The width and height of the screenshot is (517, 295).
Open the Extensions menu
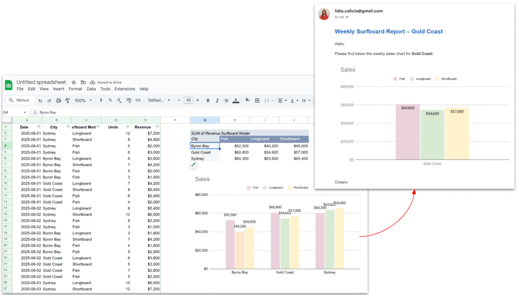tap(125, 89)
